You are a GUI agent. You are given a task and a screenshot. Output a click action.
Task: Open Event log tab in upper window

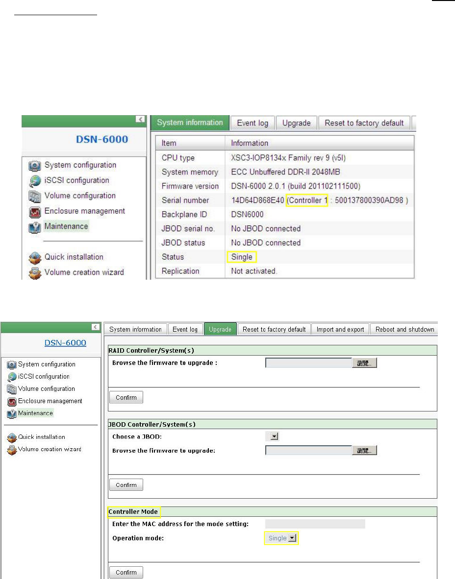pyautogui.click(x=253, y=123)
